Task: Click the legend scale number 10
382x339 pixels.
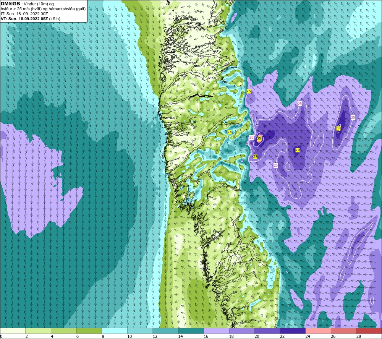Action: [x=129, y=337]
